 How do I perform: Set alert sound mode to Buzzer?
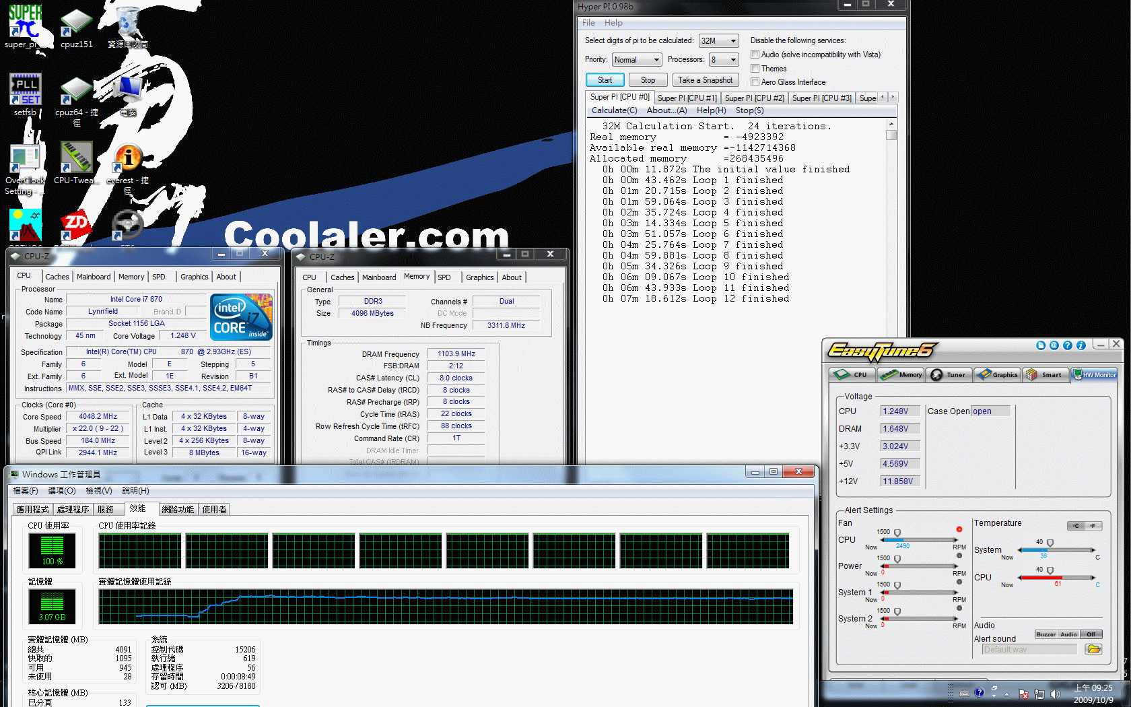1046,634
